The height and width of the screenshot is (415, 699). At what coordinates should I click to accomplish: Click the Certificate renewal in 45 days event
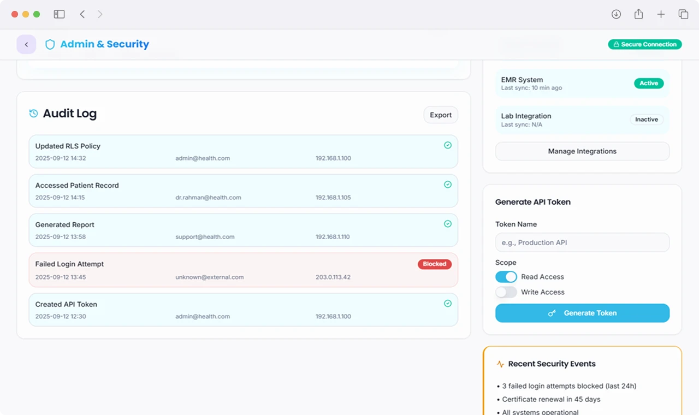[x=552, y=399]
